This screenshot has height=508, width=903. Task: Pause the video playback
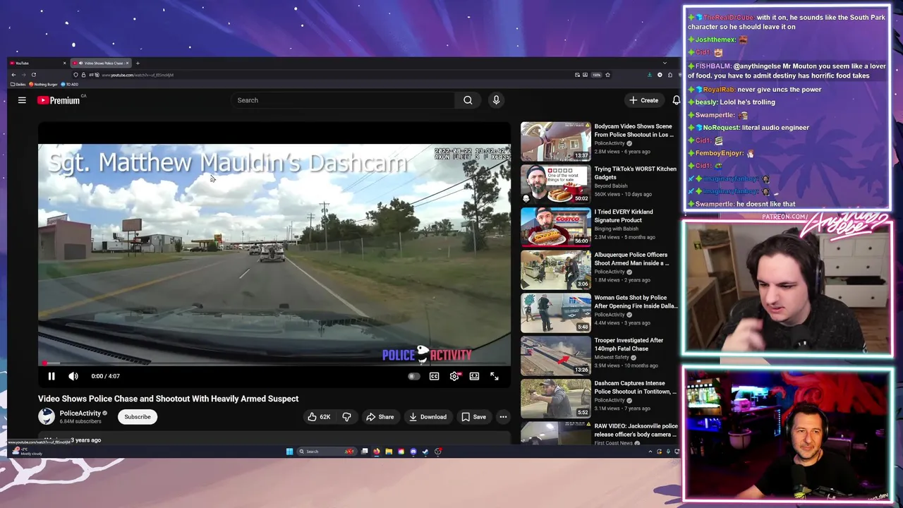click(x=51, y=376)
